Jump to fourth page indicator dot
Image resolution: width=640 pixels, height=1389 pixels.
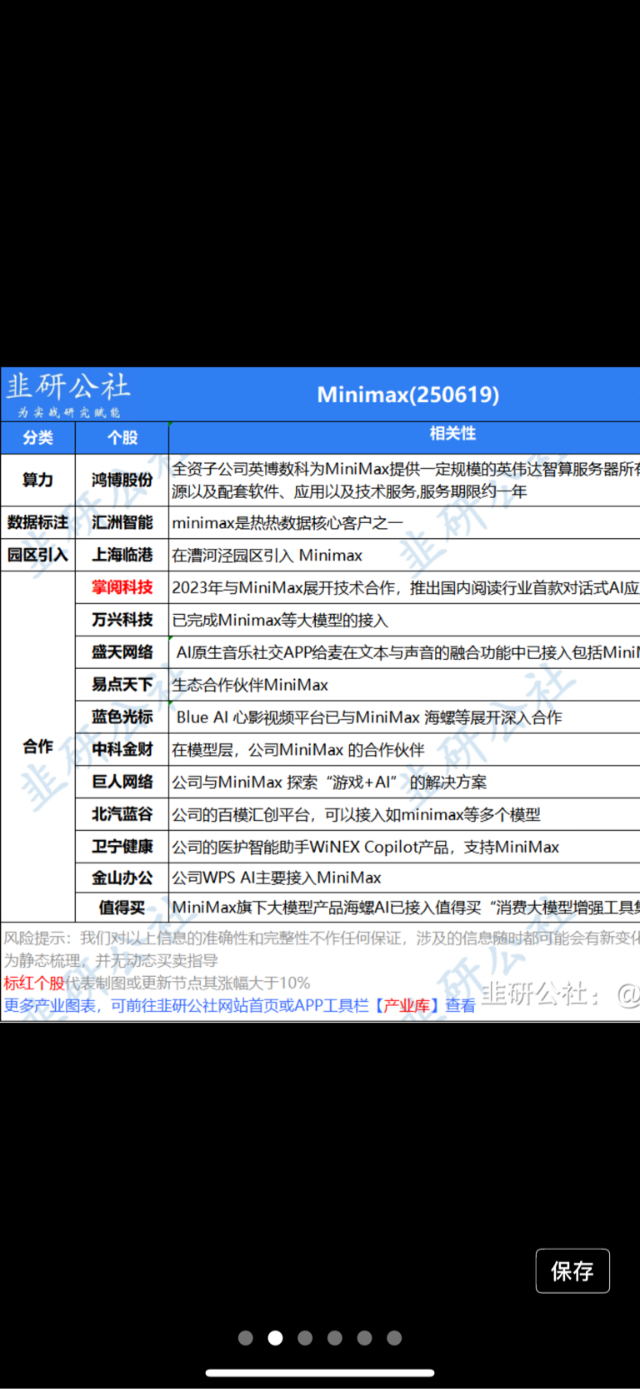click(335, 1338)
